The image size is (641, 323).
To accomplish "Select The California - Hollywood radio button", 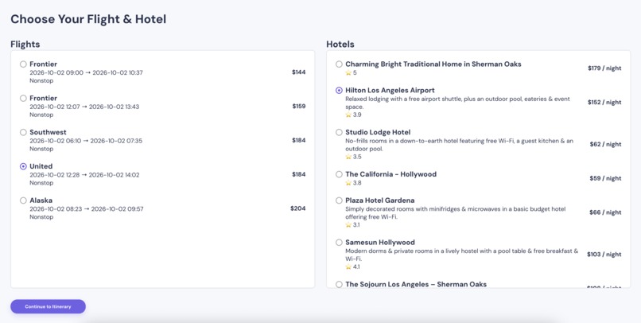I will tap(339, 174).
